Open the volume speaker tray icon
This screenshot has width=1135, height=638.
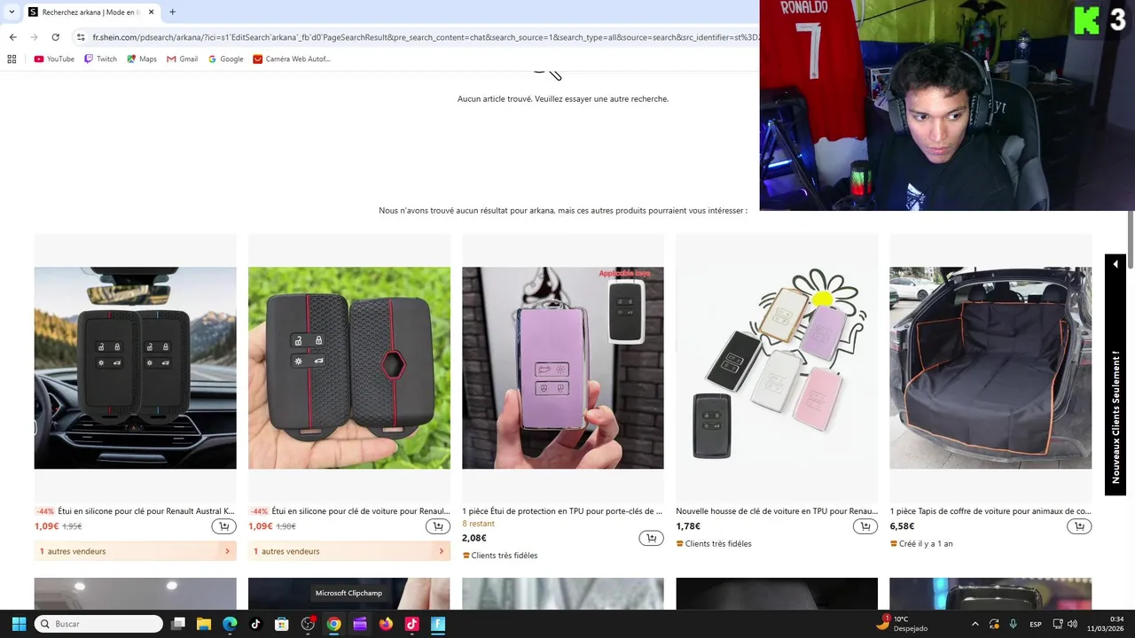[1073, 624]
